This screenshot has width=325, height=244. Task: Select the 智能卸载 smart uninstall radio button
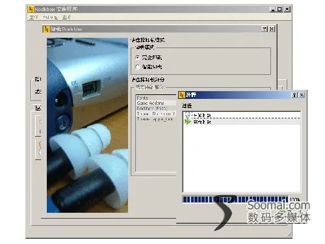tap(137, 67)
